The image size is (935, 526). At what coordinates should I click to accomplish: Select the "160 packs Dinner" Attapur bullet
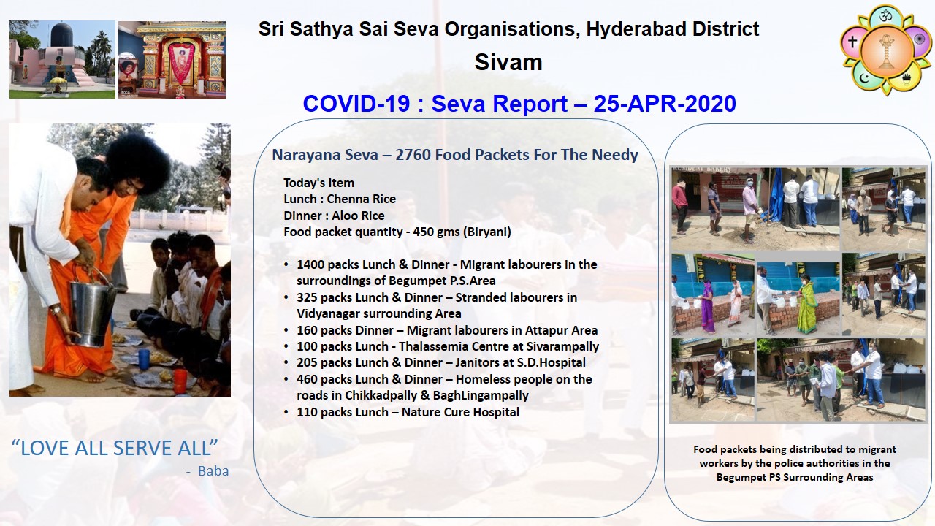point(441,330)
